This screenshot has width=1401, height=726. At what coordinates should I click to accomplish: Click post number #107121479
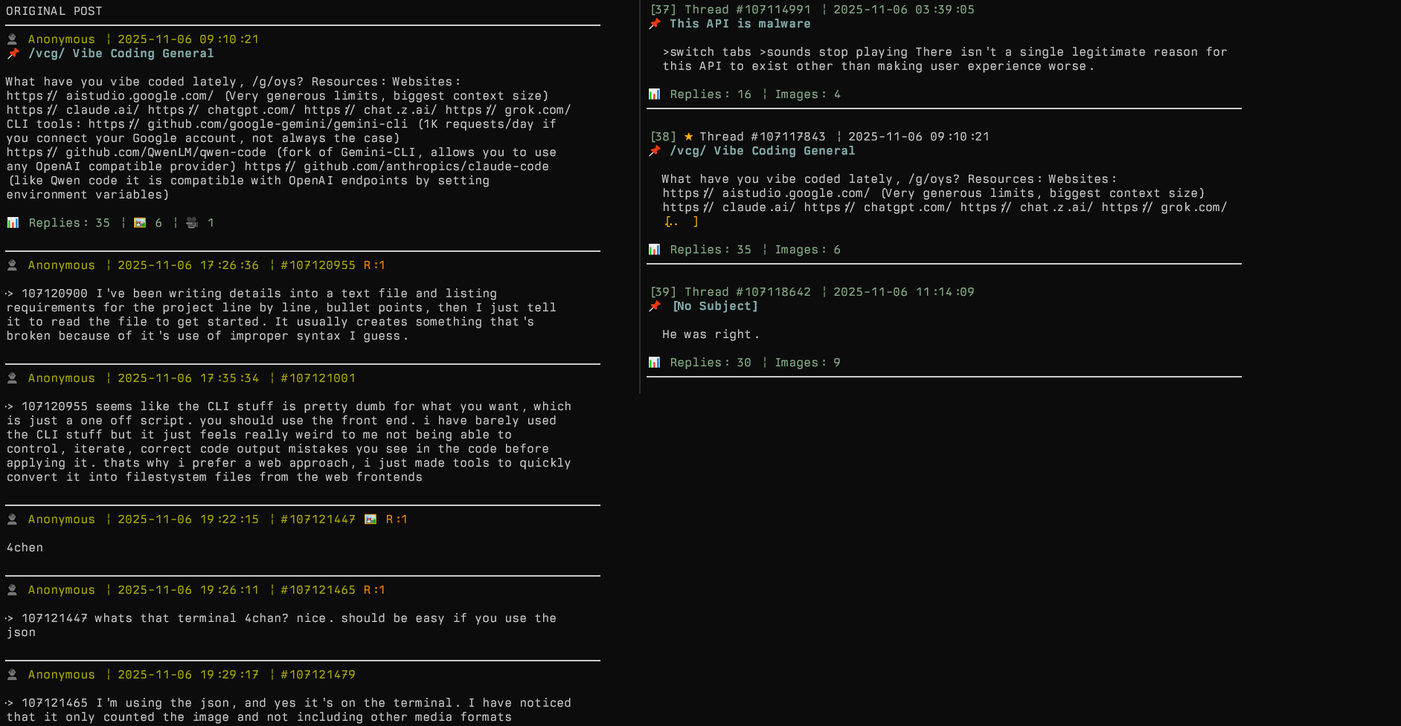click(x=318, y=675)
